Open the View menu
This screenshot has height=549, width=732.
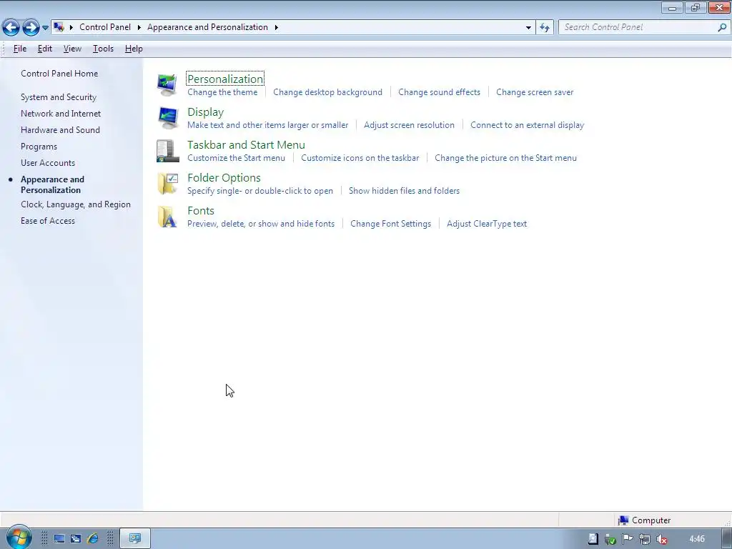click(x=72, y=49)
